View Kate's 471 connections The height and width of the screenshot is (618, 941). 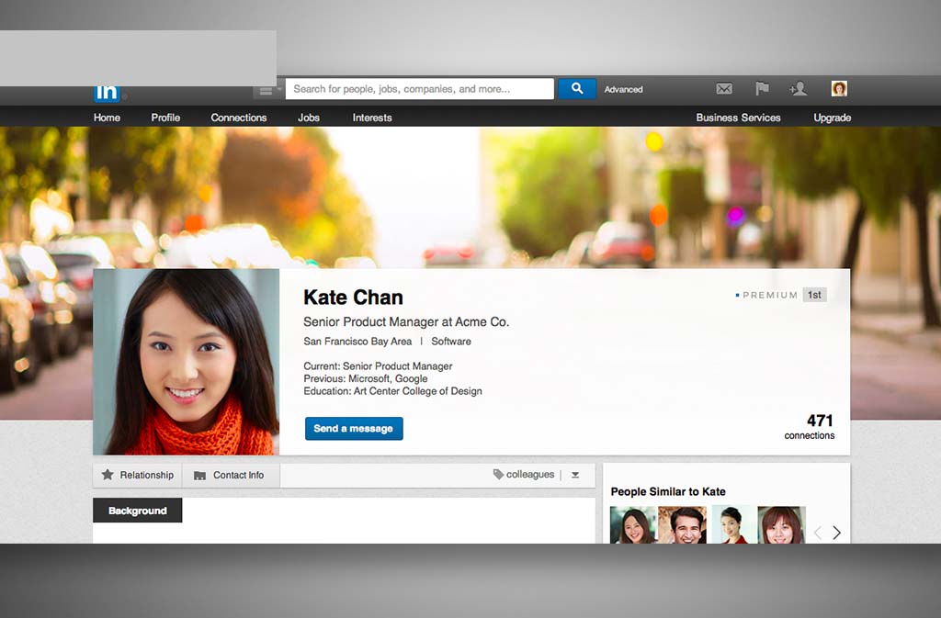coord(810,427)
